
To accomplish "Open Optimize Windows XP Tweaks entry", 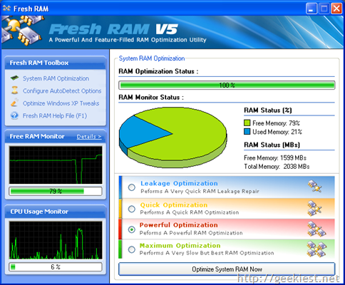I will coord(61,103).
